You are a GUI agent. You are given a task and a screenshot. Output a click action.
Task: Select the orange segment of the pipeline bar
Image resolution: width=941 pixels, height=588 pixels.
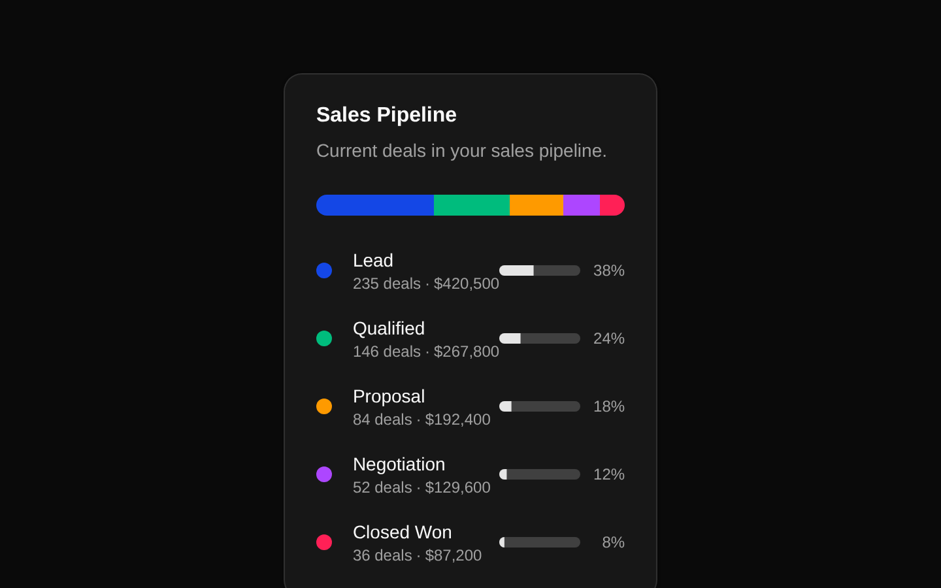click(537, 205)
